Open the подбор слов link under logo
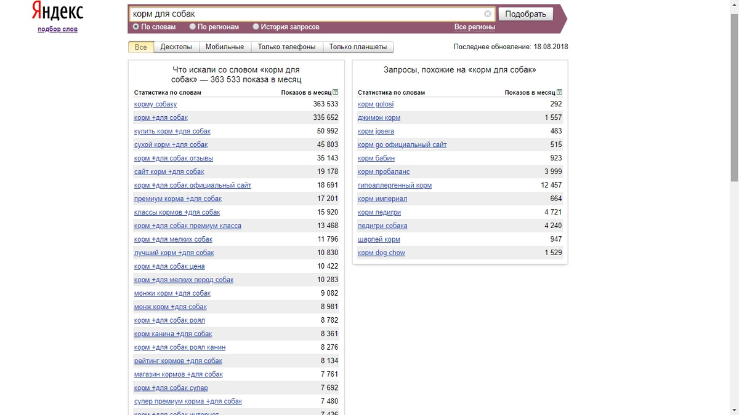Image resolution: width=739 pixels, height=415 pixels. click(x=57, y=29)
